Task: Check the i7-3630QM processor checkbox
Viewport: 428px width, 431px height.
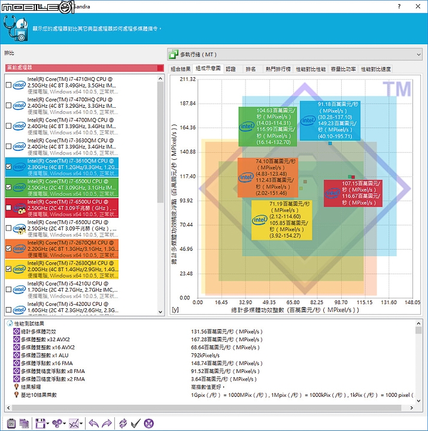Action: pos(8,146)
